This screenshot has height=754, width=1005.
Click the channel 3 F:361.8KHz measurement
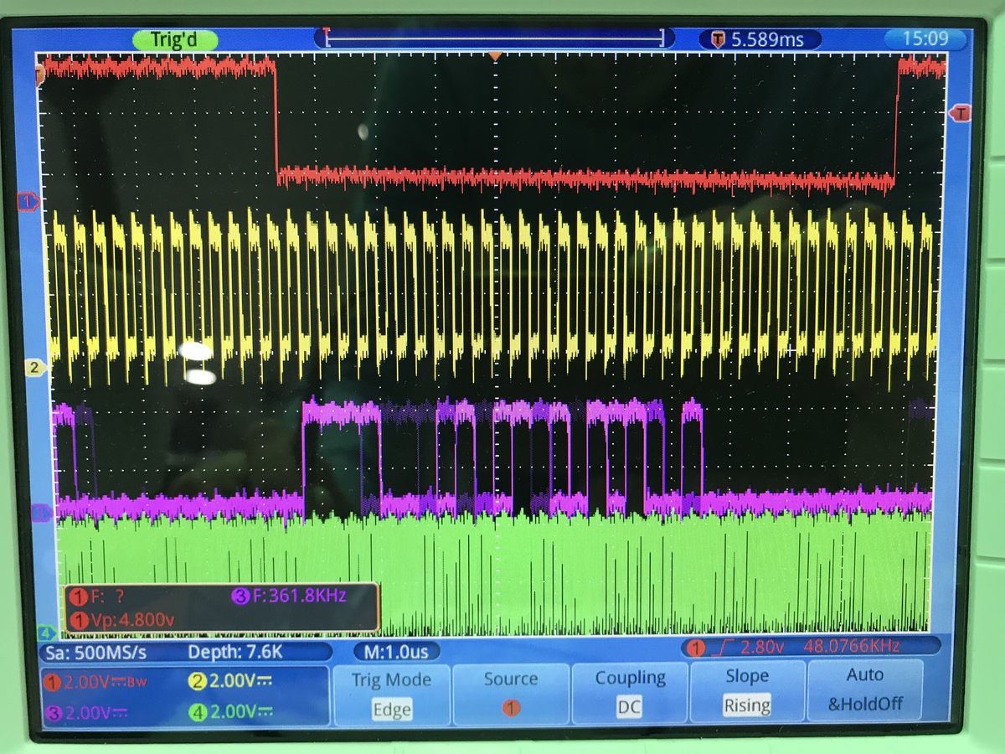click(290, 596)
